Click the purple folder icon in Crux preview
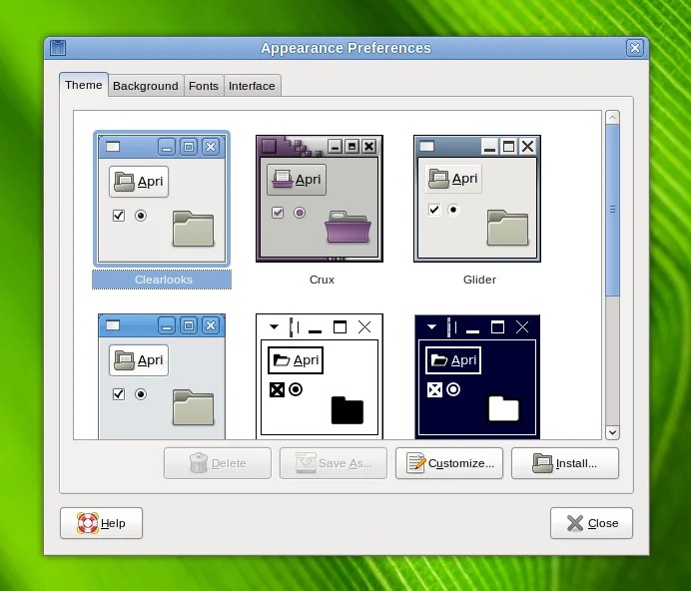The image size is (691, 591). click(348, 227)
